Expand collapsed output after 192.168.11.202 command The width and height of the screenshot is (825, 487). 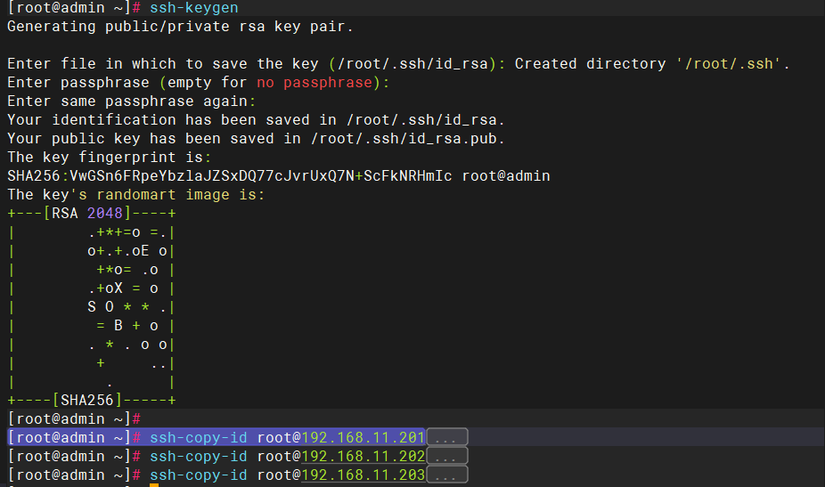click(446, 456)
